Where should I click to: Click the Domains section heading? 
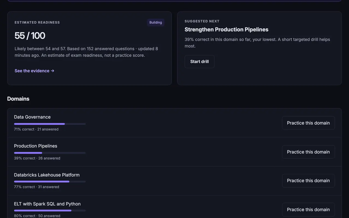pos(18,99)
